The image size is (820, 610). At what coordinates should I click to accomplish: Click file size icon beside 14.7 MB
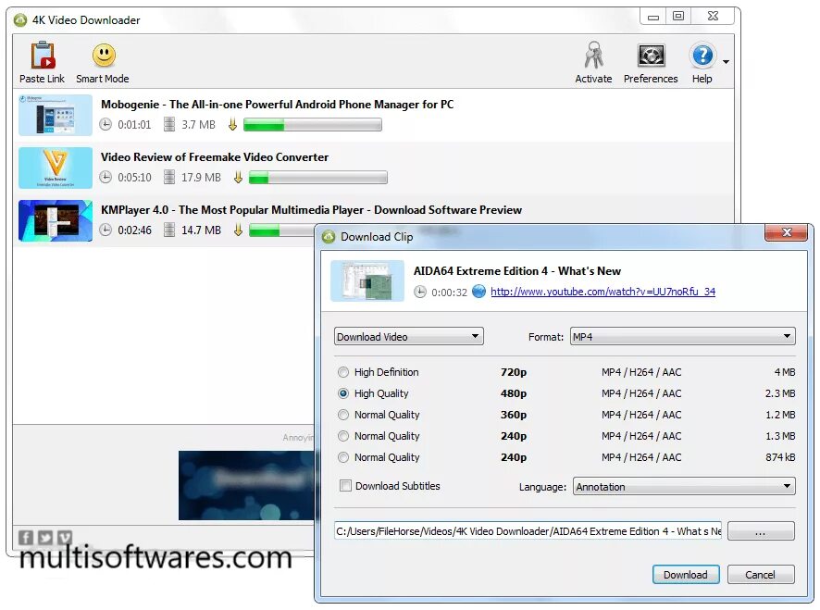[169, 230]
